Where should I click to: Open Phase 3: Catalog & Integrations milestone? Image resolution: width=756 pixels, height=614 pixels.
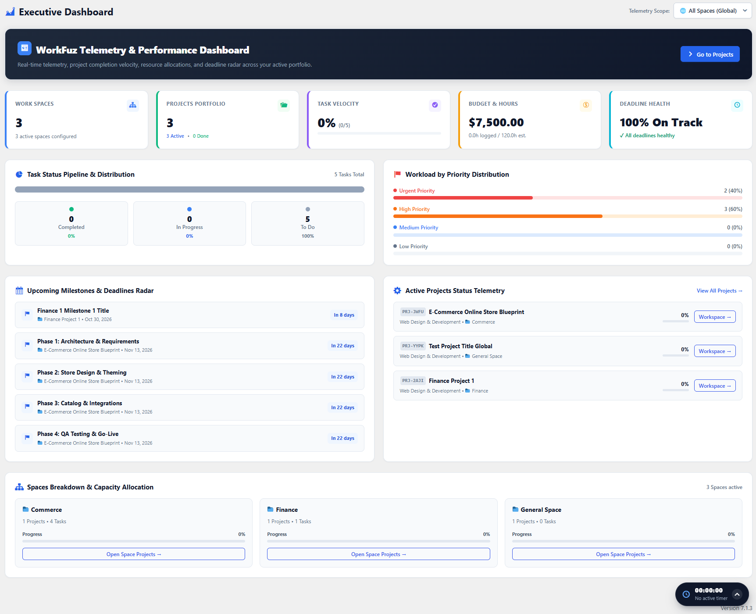[189, 407]
